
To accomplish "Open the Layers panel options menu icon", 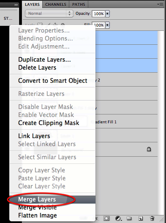I will pyautogui.click(x=161, y=4).
